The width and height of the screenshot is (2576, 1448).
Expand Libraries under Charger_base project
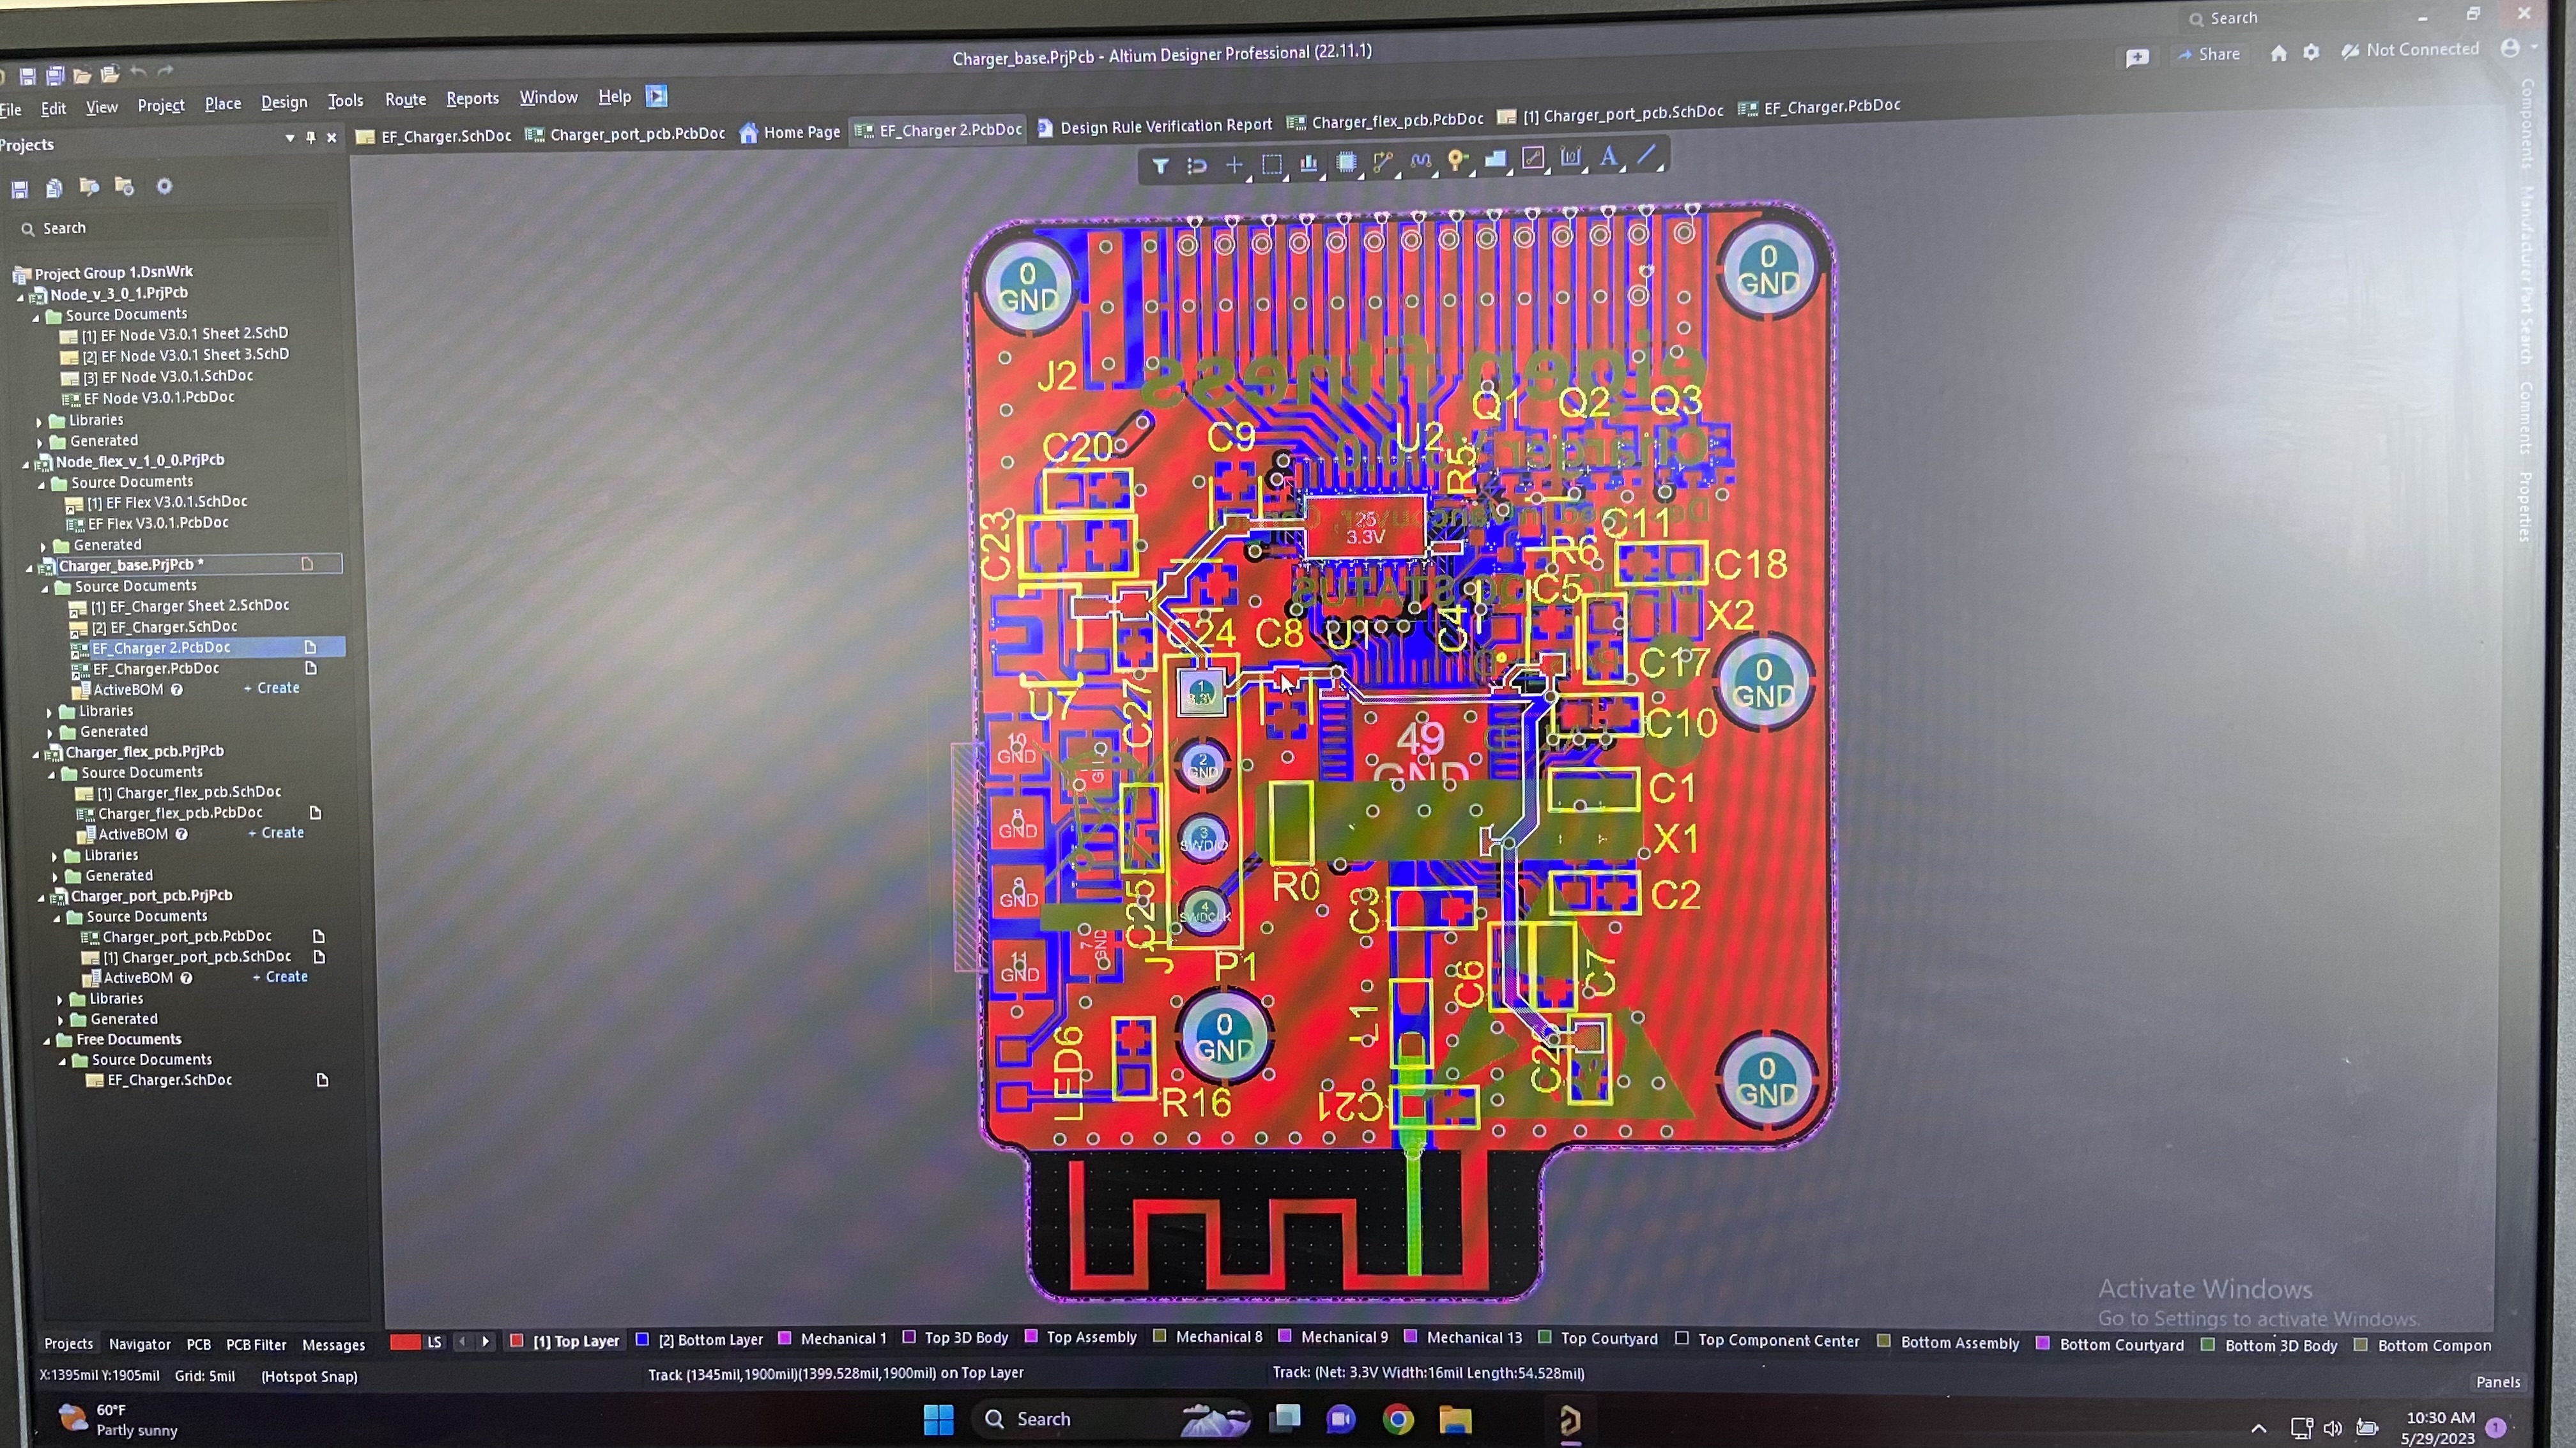pos(49,713)
